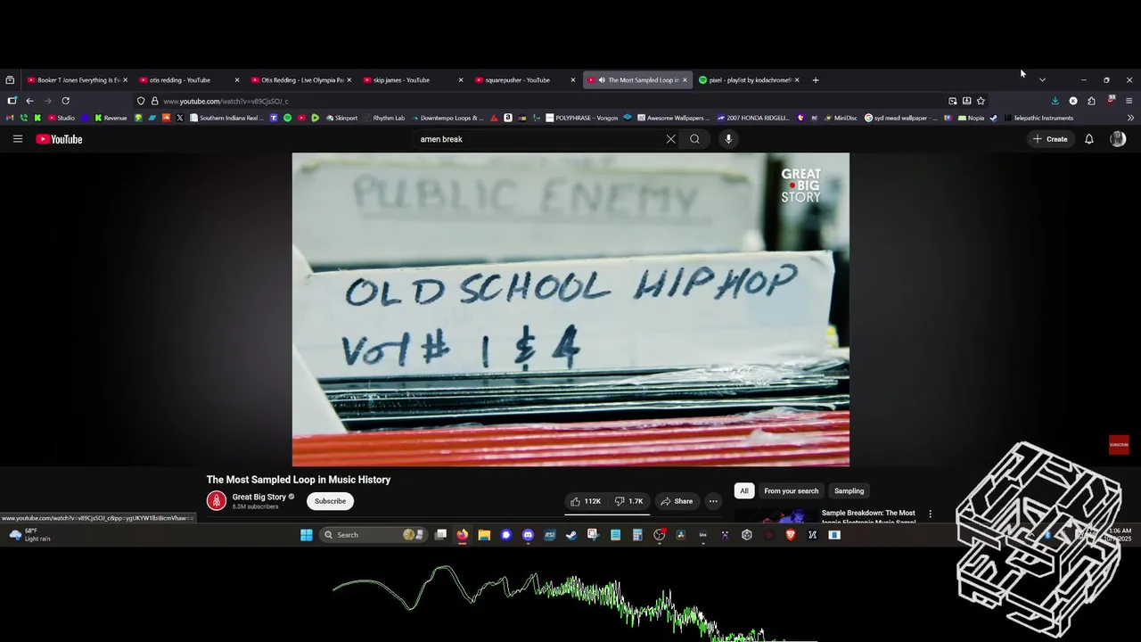Open Calculator from the taskbar
Image resolution: width=1141 pixels, height=642 pixels.
[x=637, y=535]
